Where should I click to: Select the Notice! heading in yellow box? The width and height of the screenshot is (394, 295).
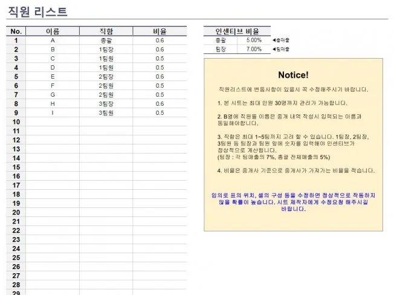(x=293, y=75)
